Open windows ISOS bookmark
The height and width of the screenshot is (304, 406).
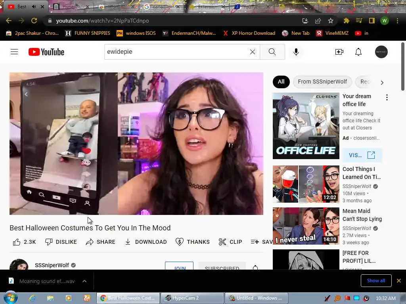[136, 33]
